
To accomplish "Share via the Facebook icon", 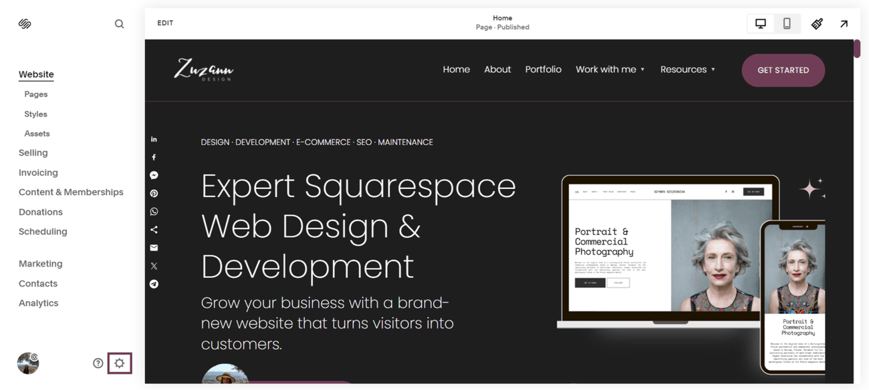I will 154,157.
